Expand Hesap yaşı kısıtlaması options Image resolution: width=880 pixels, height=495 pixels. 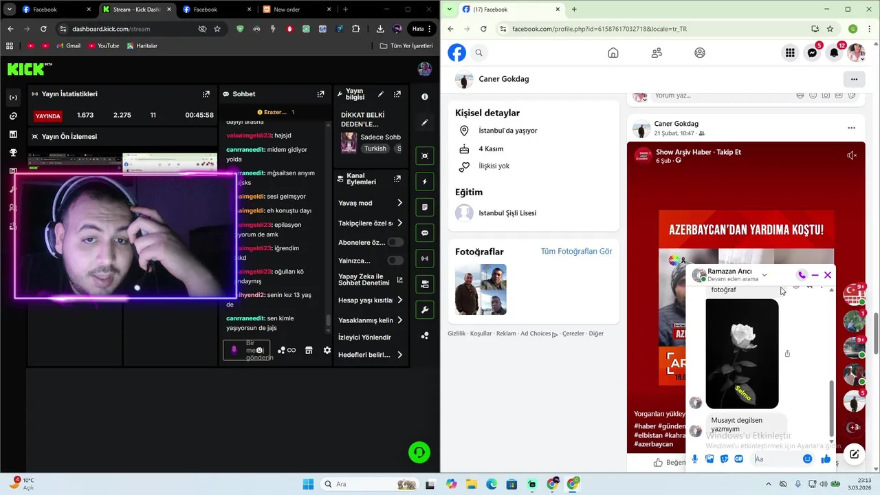pyautogui.click(x=399, y=300)
